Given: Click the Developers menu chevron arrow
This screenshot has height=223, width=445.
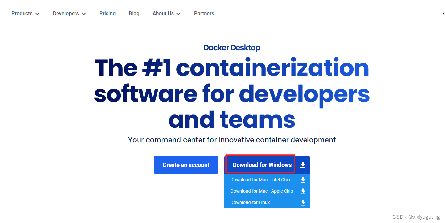Looking at the screenshot, I should coord(84,14).
